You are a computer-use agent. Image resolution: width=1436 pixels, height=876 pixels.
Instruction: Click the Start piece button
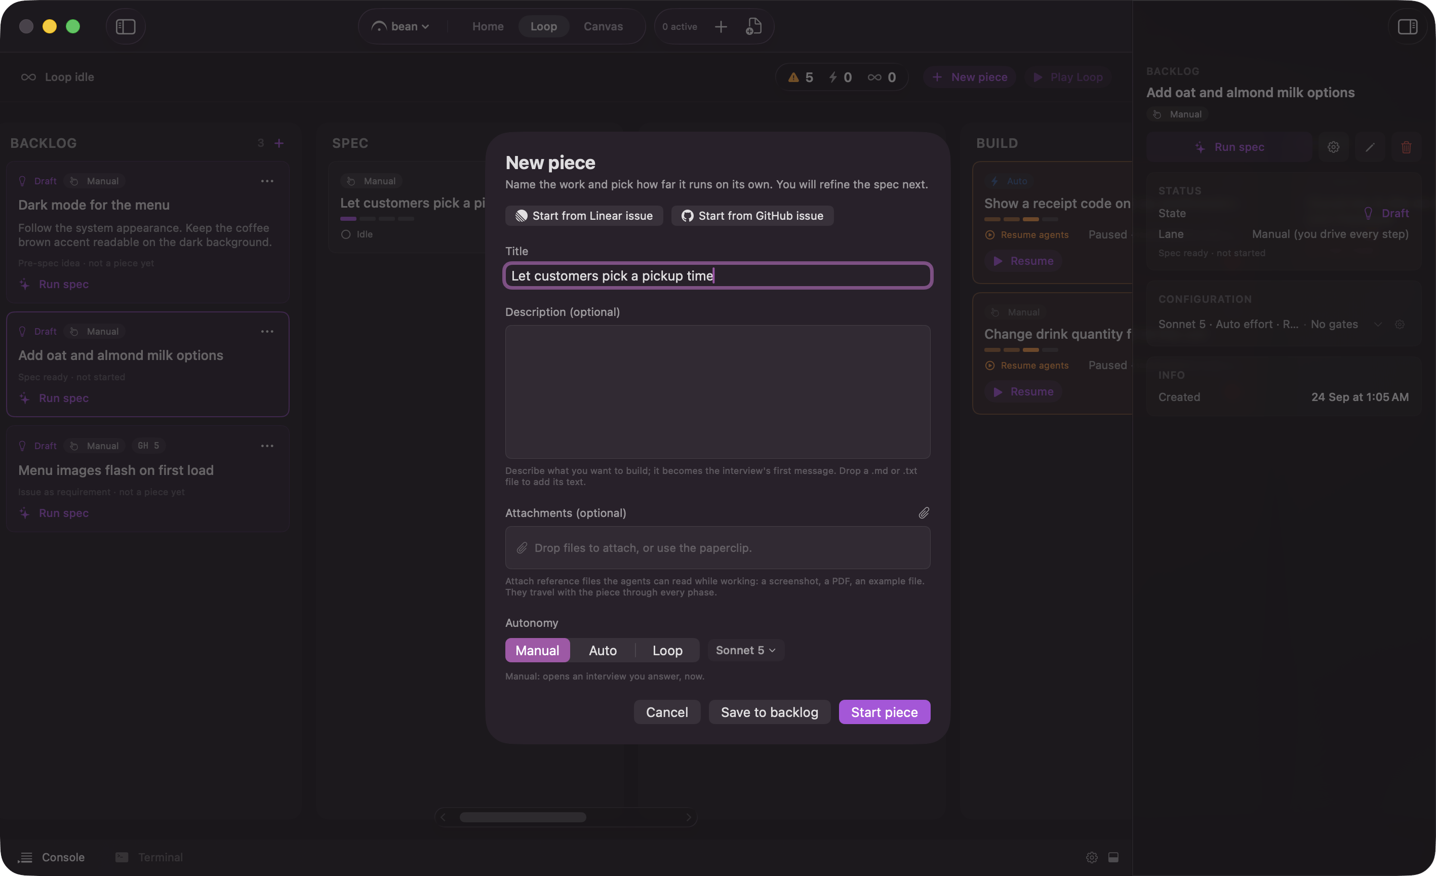point(884,712)
